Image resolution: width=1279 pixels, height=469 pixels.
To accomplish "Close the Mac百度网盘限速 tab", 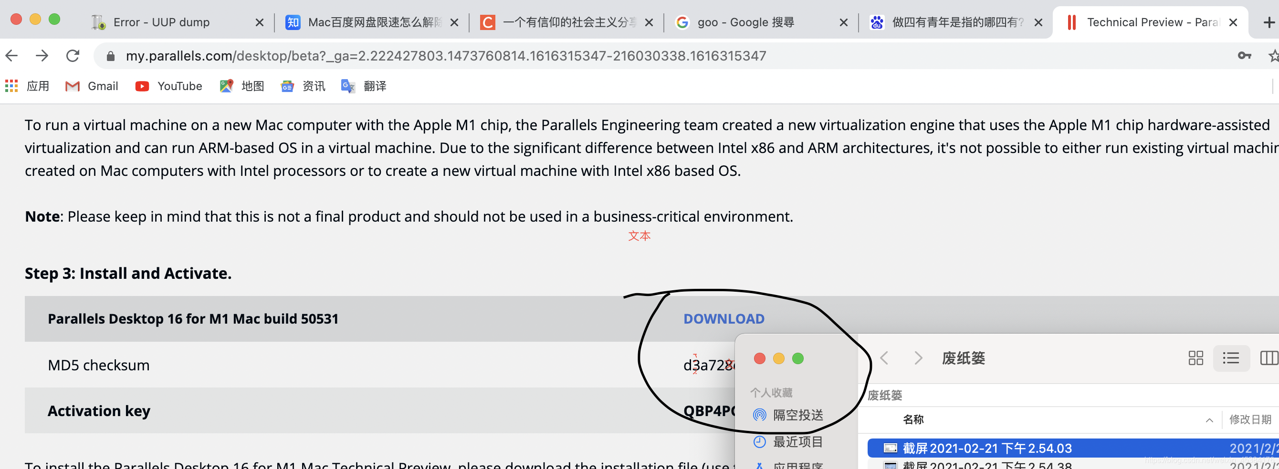I will [454, 22].
